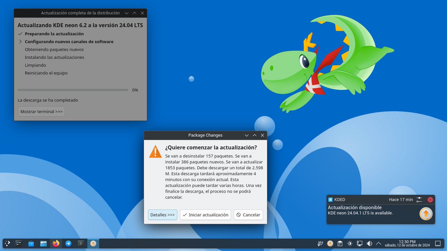The image size is (447, 251).
Task: Click the Show Desktop button
Action: (438, 244)
